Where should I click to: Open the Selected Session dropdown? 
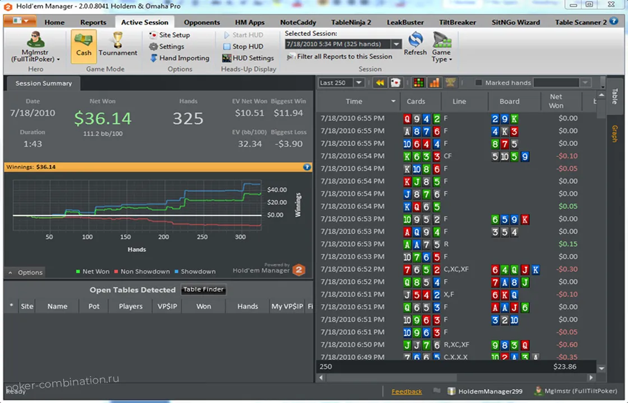pyautogui.click(x=396, y=44)
